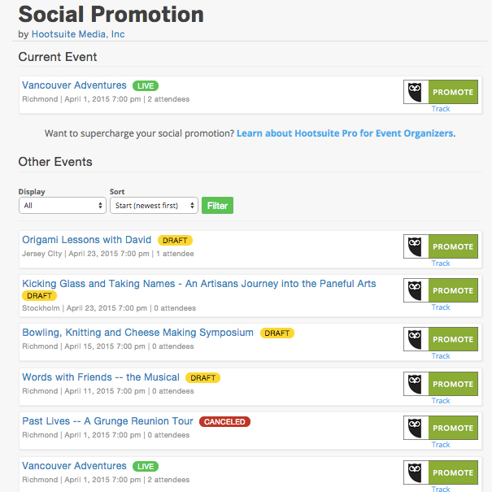Open the Bowling, Knitting and Cheese Making Symposium link
Image resolution: width=492 pixels, height=492 pixels.
(x=137, y=333)
